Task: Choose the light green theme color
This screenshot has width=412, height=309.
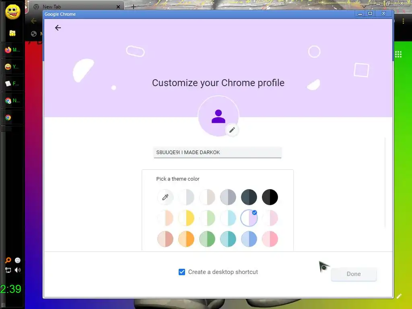Action: click(207, 218)
